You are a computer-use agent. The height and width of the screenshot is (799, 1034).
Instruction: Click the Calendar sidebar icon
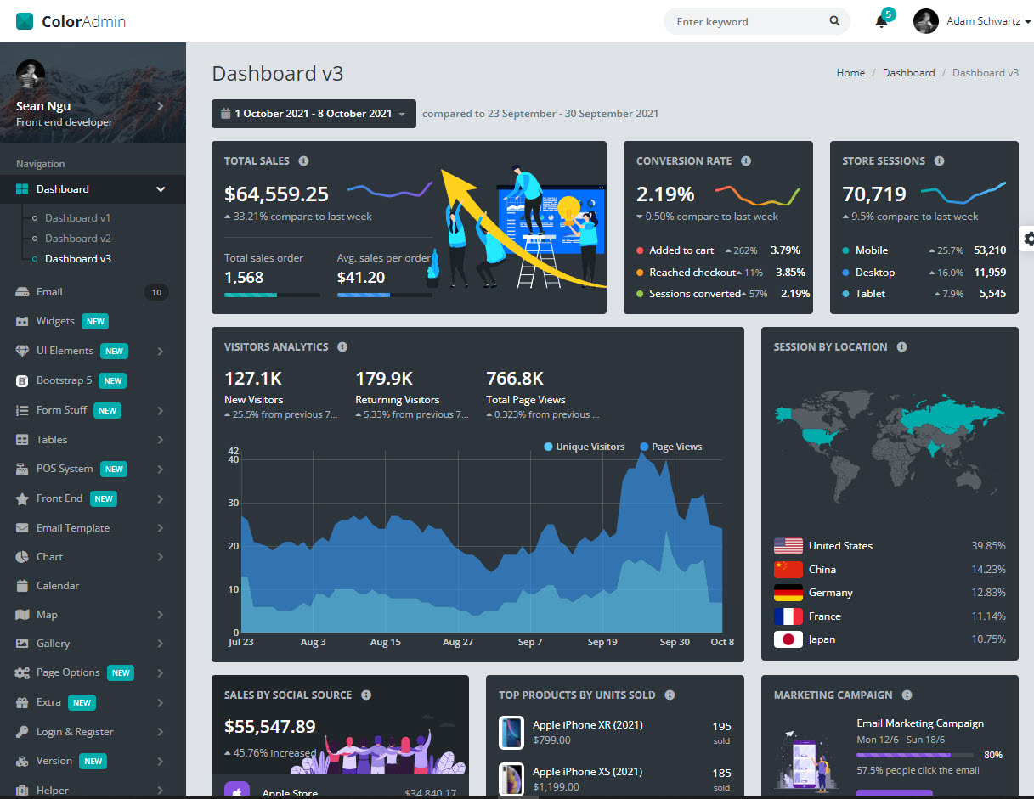(x=22, y=586)
